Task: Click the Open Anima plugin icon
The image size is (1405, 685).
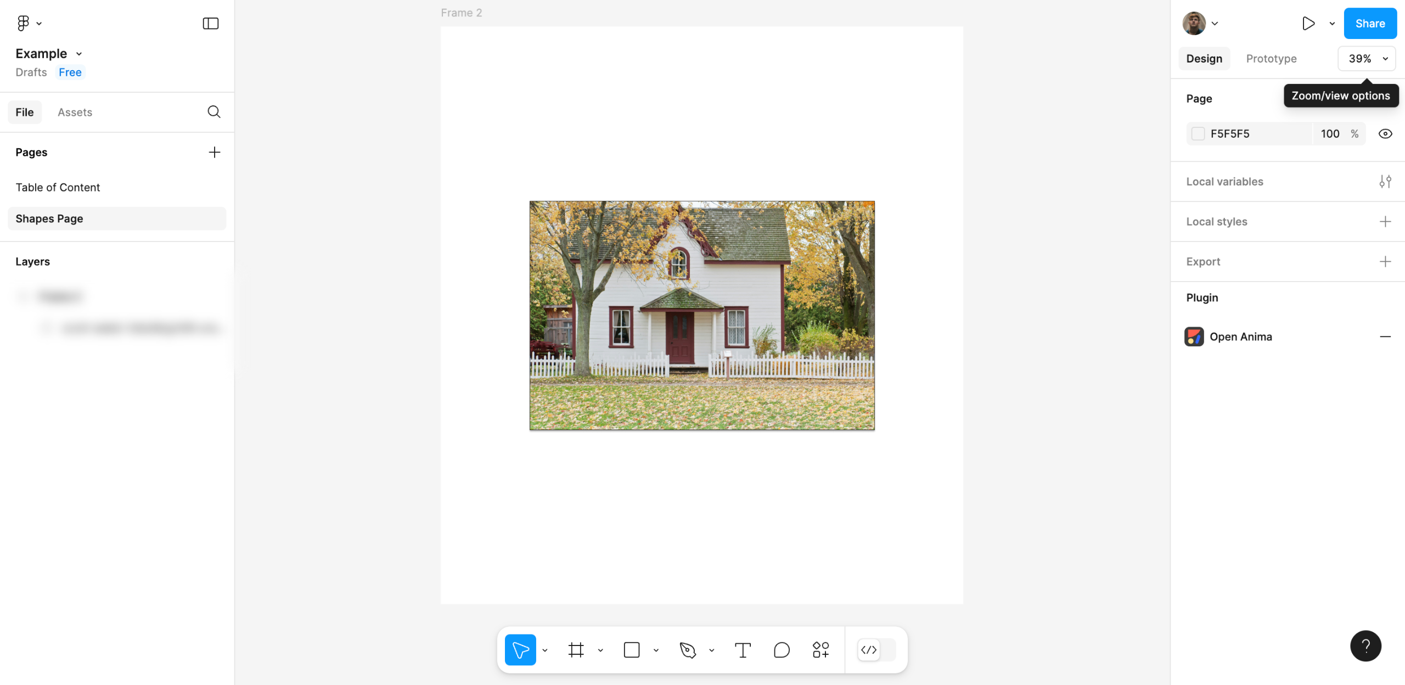Action: click(x=1194, y=336)
